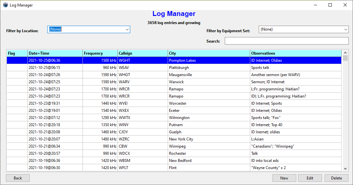The width and height of the screenshot is (353, 185).
Task: Create a new log entry with New
Action: coord(284,178)
